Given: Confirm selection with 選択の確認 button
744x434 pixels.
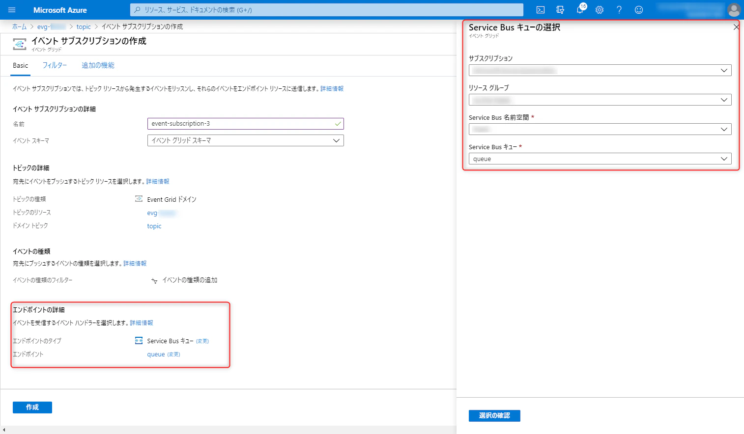Looking at the screenshot, I should tap(494, 416).
